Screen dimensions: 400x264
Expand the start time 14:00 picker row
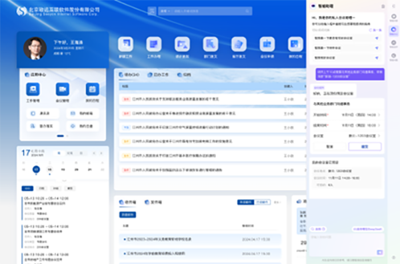347,115
